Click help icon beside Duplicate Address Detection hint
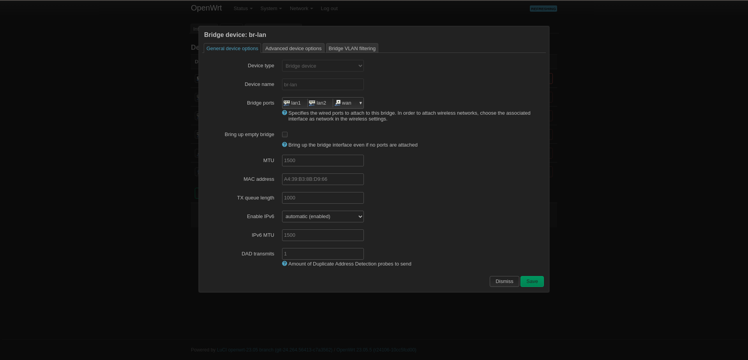 [x=284, y=264]
